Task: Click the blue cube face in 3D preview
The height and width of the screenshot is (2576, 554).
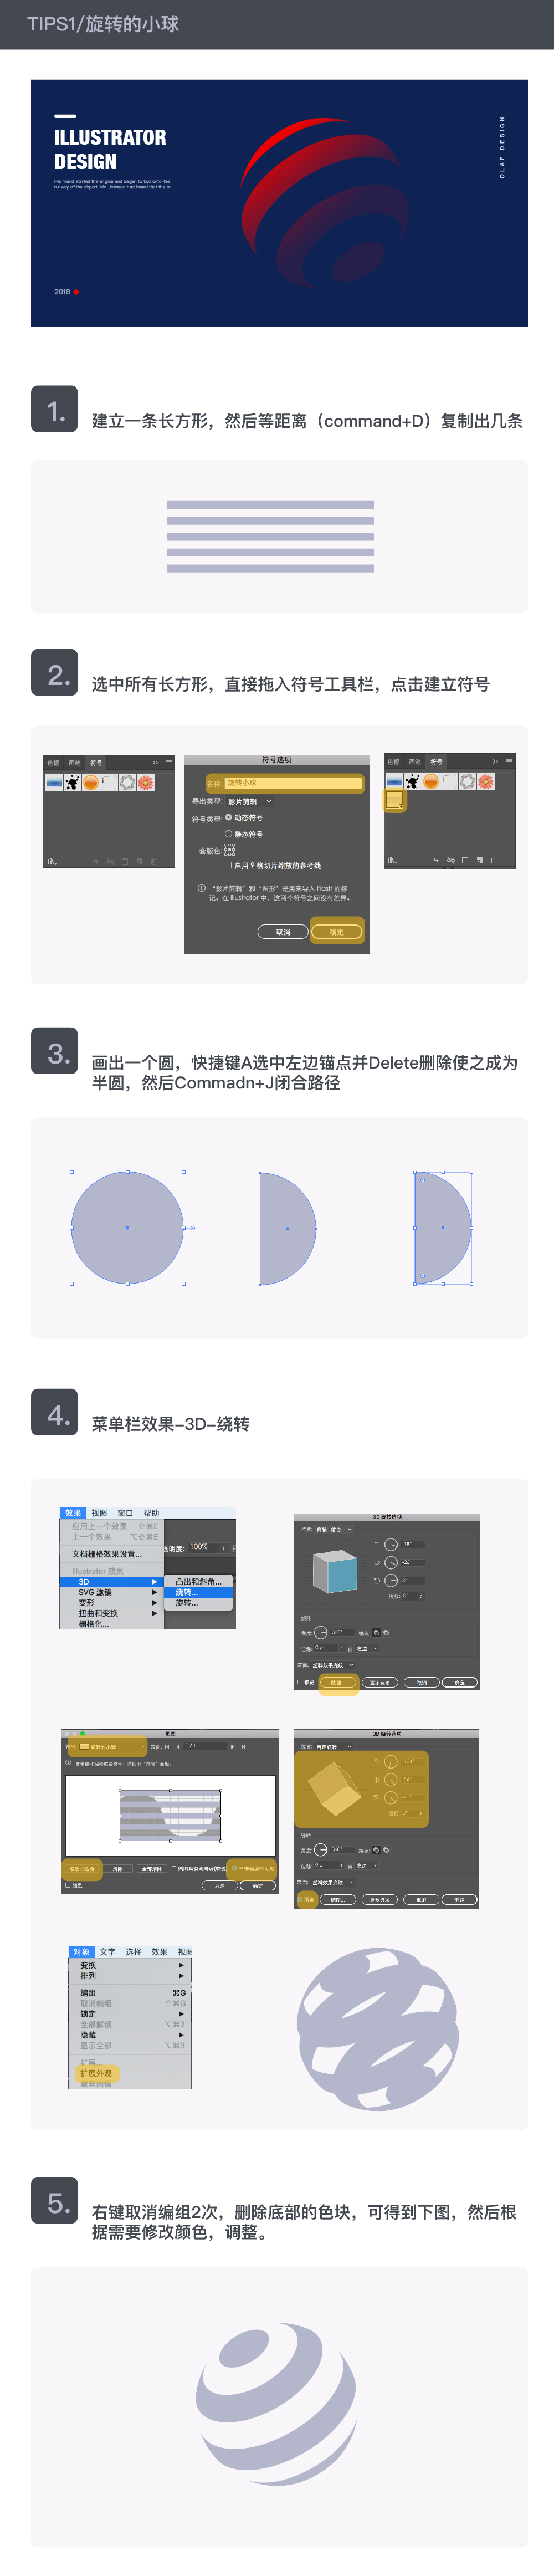Action: point(343,1575)
